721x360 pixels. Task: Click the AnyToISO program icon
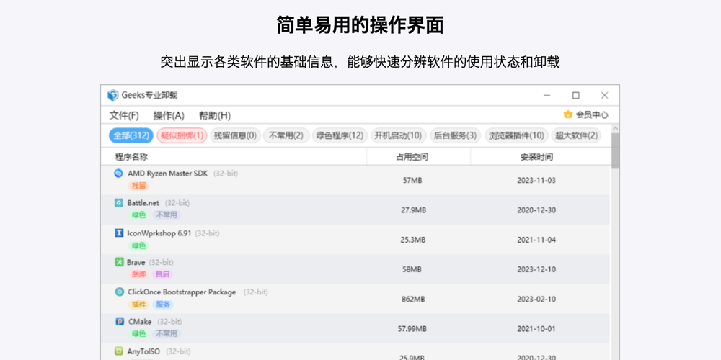(119, 351)
